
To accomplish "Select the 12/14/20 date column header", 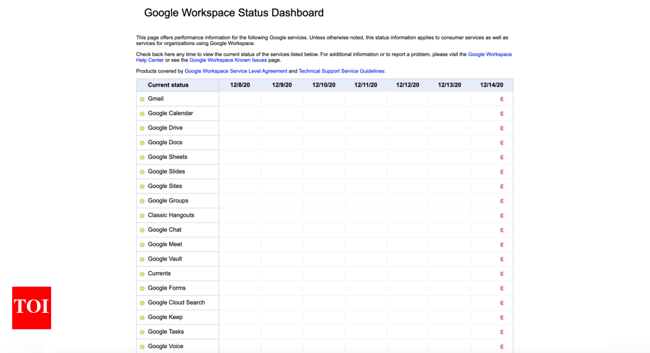I will [492, 85].
